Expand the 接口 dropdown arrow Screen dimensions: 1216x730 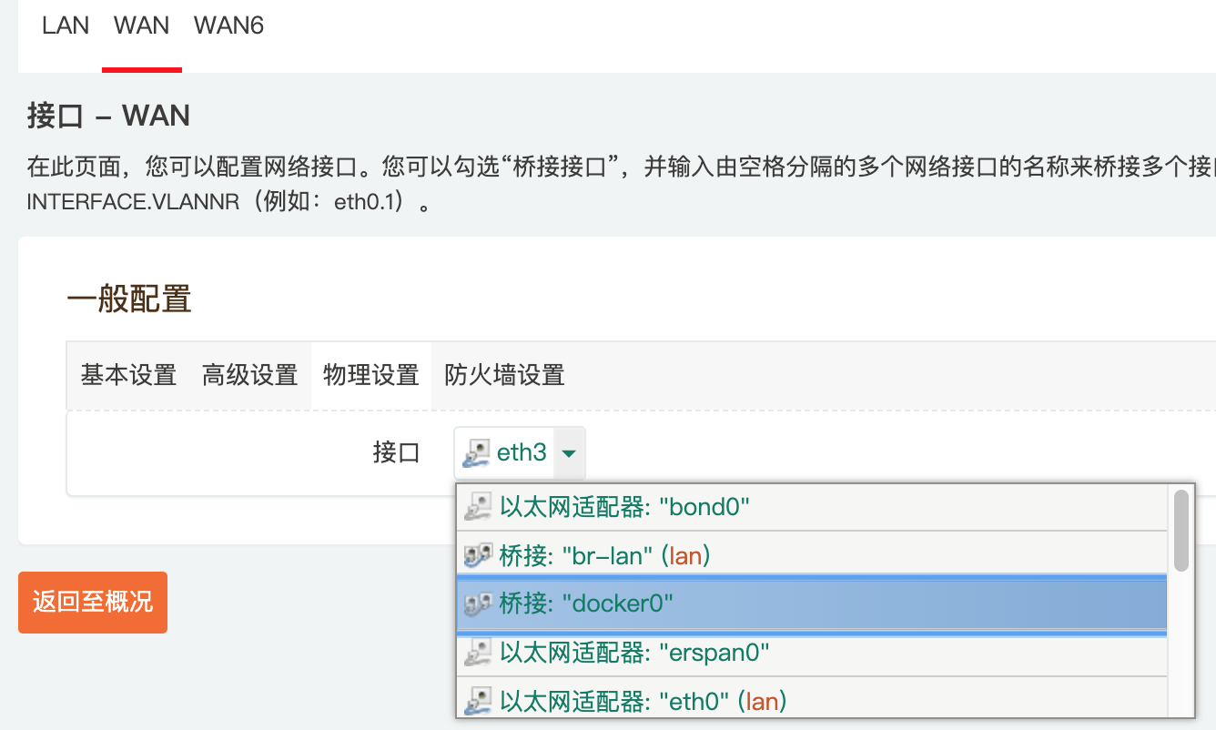(569, 452)
